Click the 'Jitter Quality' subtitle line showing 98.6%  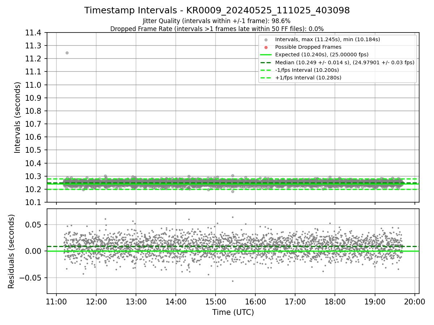[217, 21]
